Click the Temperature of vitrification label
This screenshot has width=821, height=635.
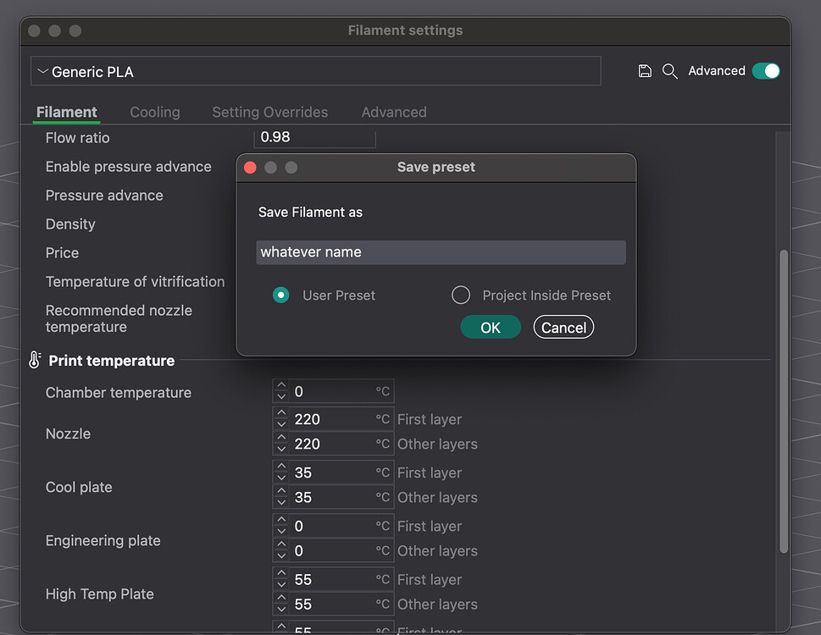(x=135, y=281)
